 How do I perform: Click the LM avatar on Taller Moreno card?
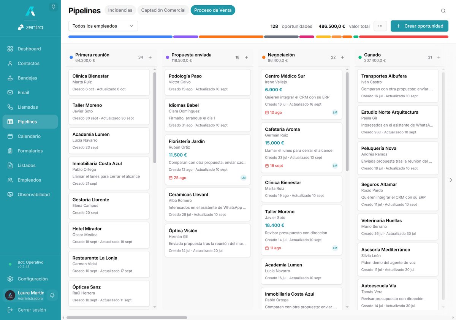pos(335,248)
